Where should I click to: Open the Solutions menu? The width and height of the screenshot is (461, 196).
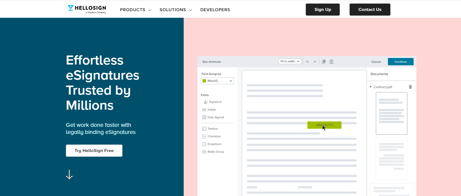point(176,10)
